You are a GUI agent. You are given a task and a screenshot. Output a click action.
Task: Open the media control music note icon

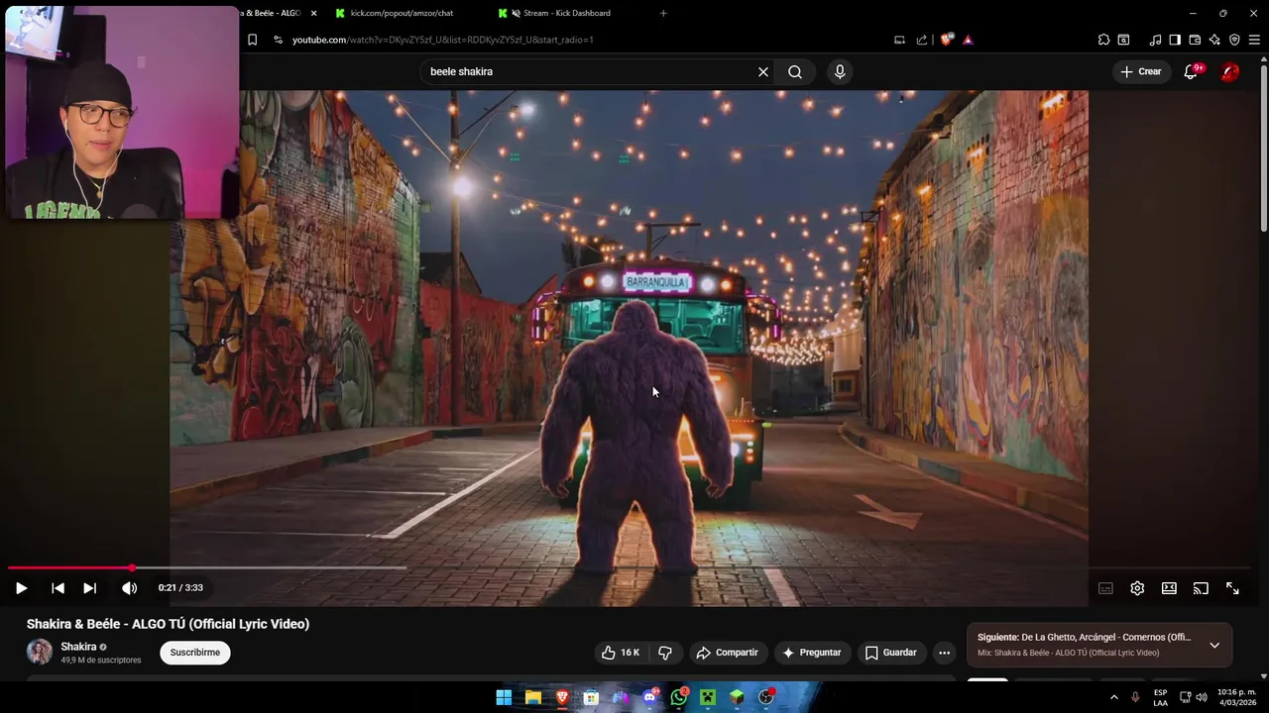tap(1155, 40)
